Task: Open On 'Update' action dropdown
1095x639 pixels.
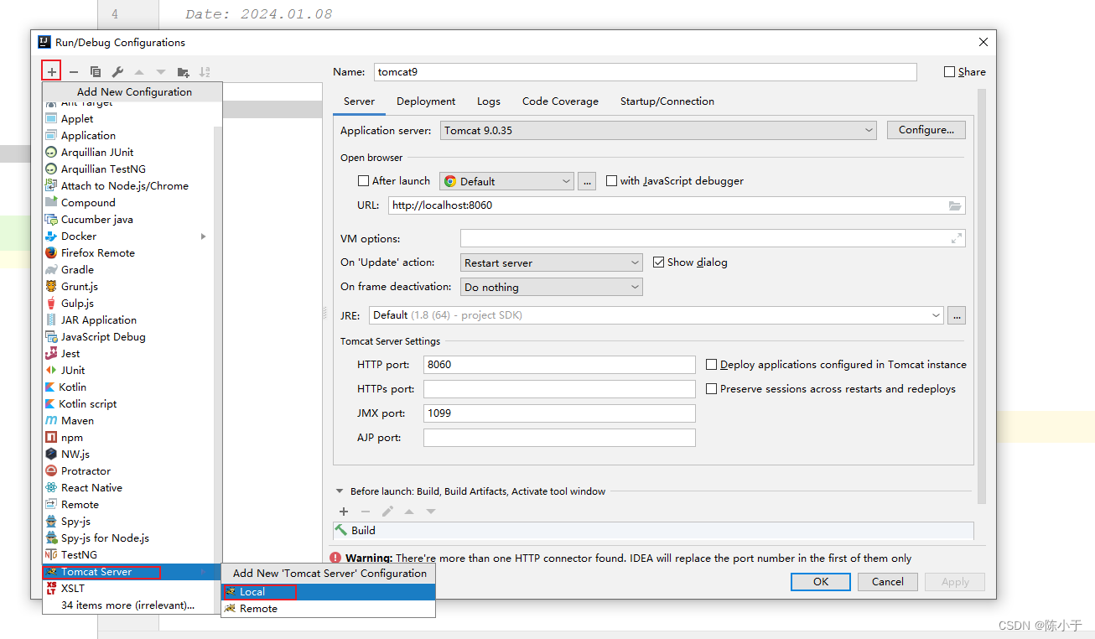Action: (x=552, y=262)
